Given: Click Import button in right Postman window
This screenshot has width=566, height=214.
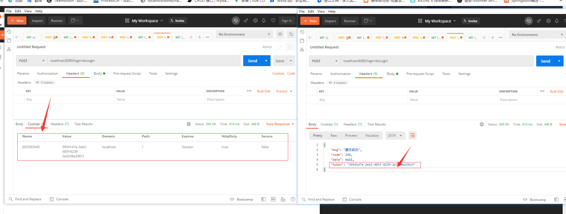Looking at the screenshot, I should 330,21.
